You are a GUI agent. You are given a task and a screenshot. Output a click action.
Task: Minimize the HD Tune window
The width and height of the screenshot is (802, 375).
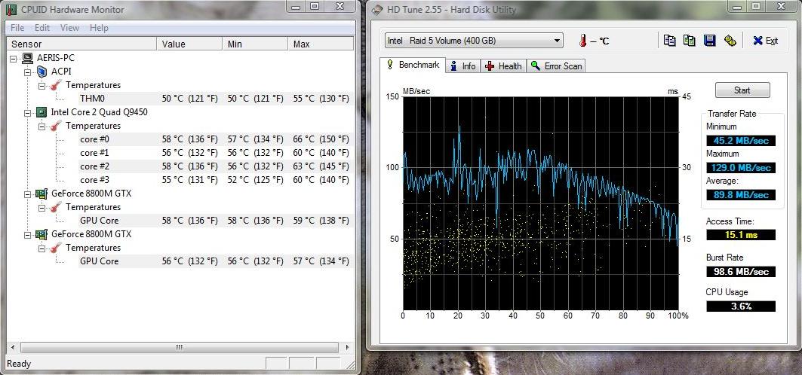click(738, 6)
